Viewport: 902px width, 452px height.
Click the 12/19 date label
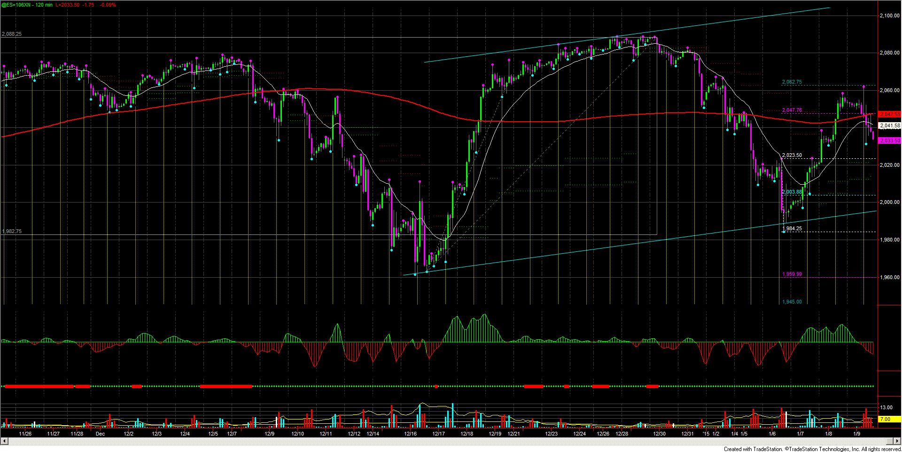pyautogui.click(x=495, y=434)
